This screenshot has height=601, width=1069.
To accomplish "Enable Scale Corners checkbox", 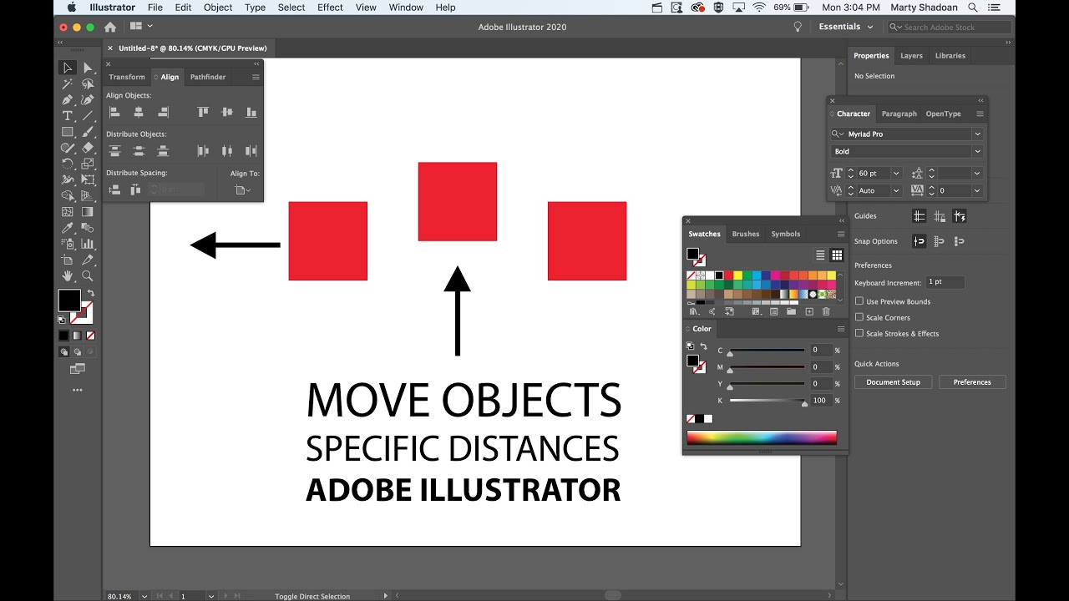I will click(859, 317).
